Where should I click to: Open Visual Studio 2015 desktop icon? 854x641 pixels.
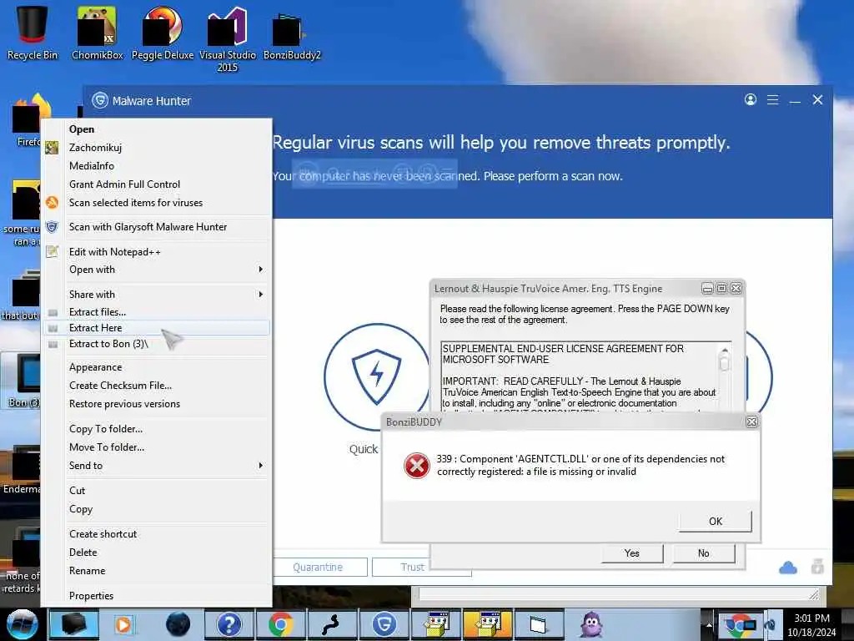[x=227, y=39]
